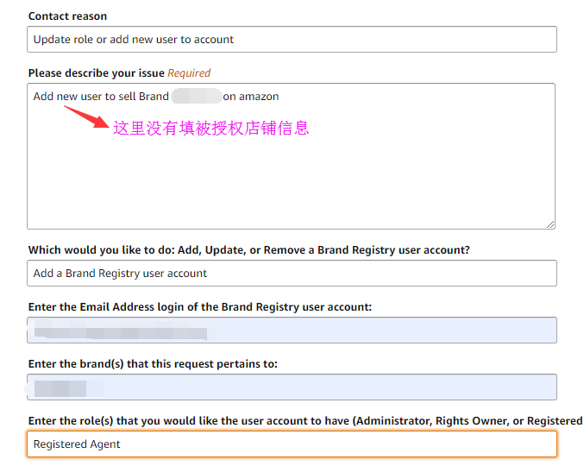The image size is (584, 466).
Task: Focus the issue description text area
Action: 292,173
